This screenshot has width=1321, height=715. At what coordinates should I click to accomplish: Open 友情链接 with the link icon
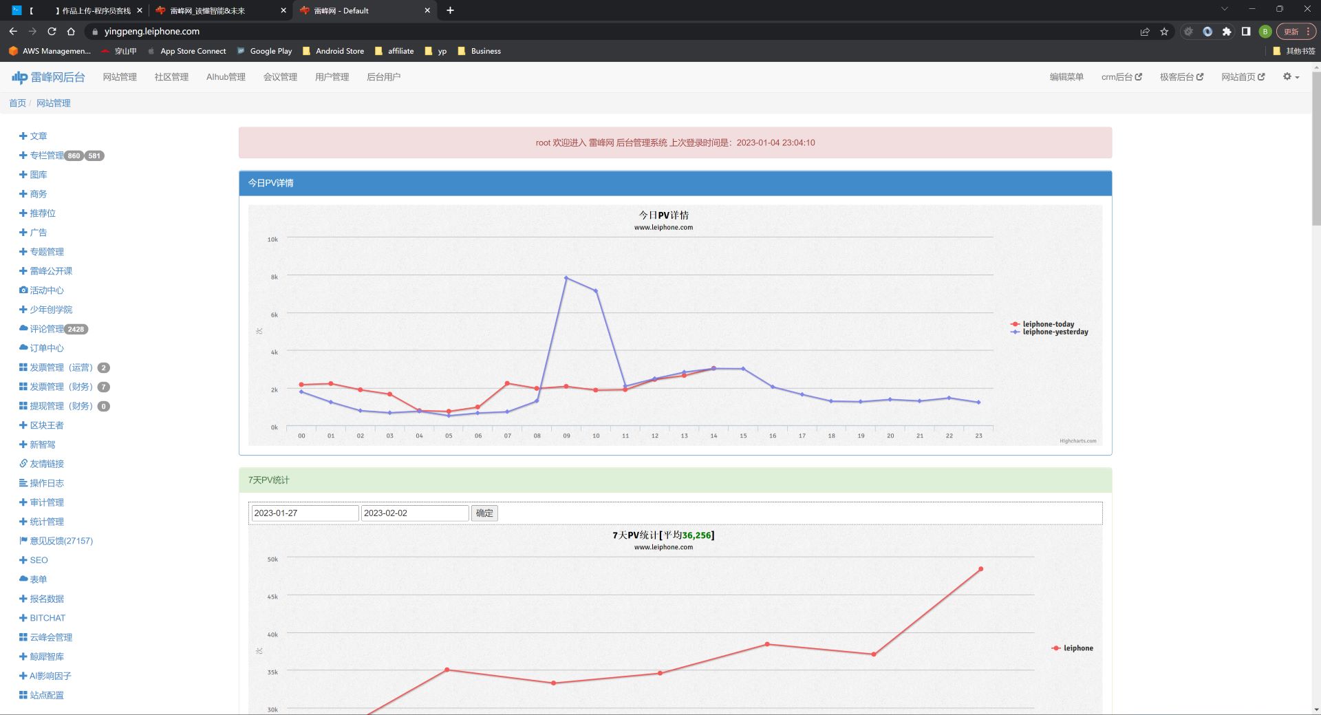coord(41,464)
